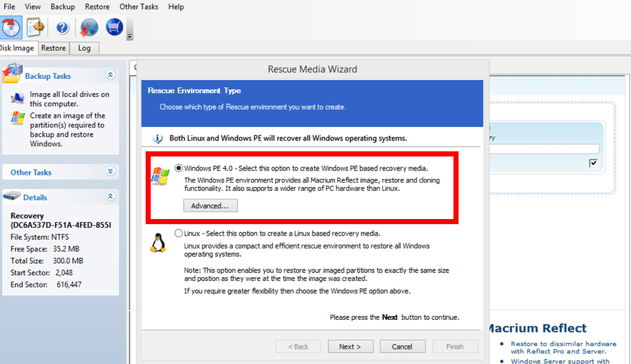Click the Windows flag icon in Backup Tasks
The width and height of the screenshot is (631, 364).
18,119
